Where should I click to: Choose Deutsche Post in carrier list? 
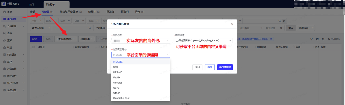tap(141, 98)
